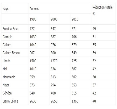
Task: Click Liberia's reduction value 52
Action: click(x=94, y=61)
